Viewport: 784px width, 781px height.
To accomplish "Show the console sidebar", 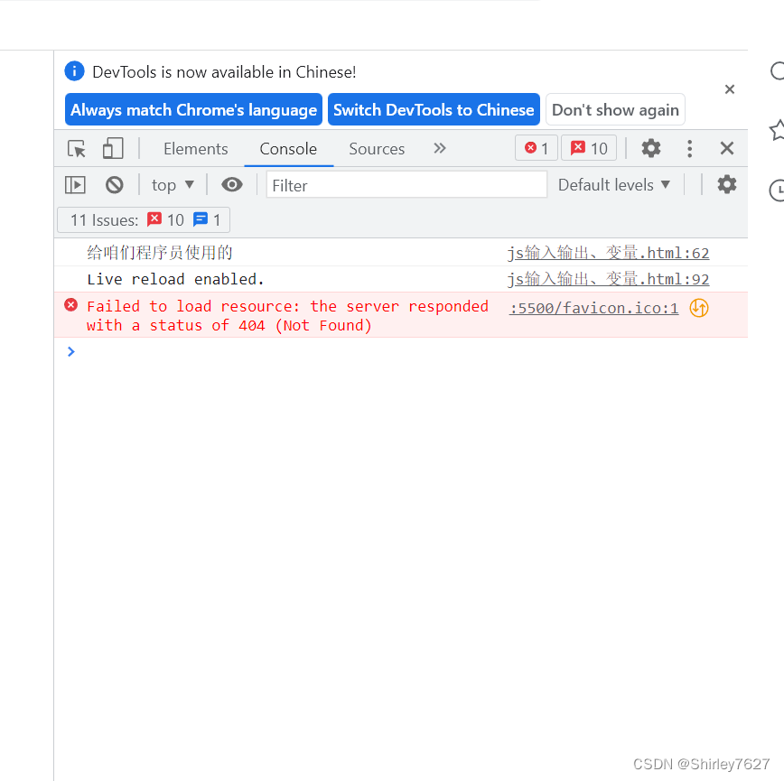I will [x=75, y=184].
